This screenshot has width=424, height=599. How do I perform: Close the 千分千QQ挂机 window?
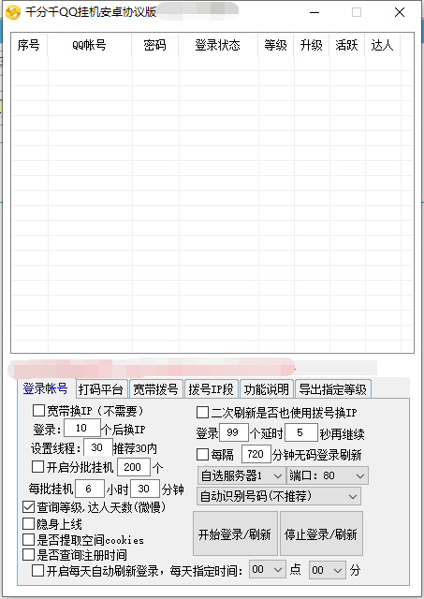pos(400,12)
